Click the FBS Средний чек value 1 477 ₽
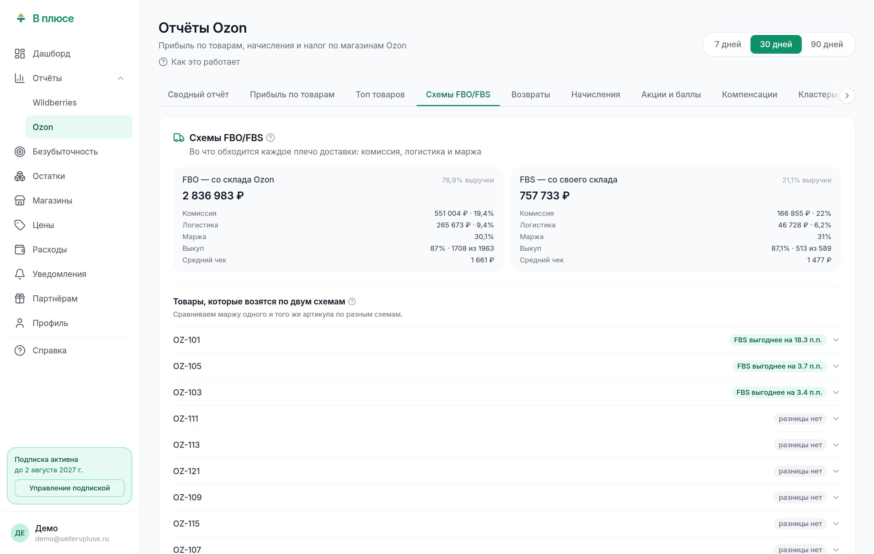Screen dimensions: 874x554 coord(819,260)
